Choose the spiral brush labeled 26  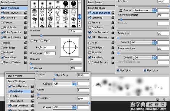[x=50, y=12]
